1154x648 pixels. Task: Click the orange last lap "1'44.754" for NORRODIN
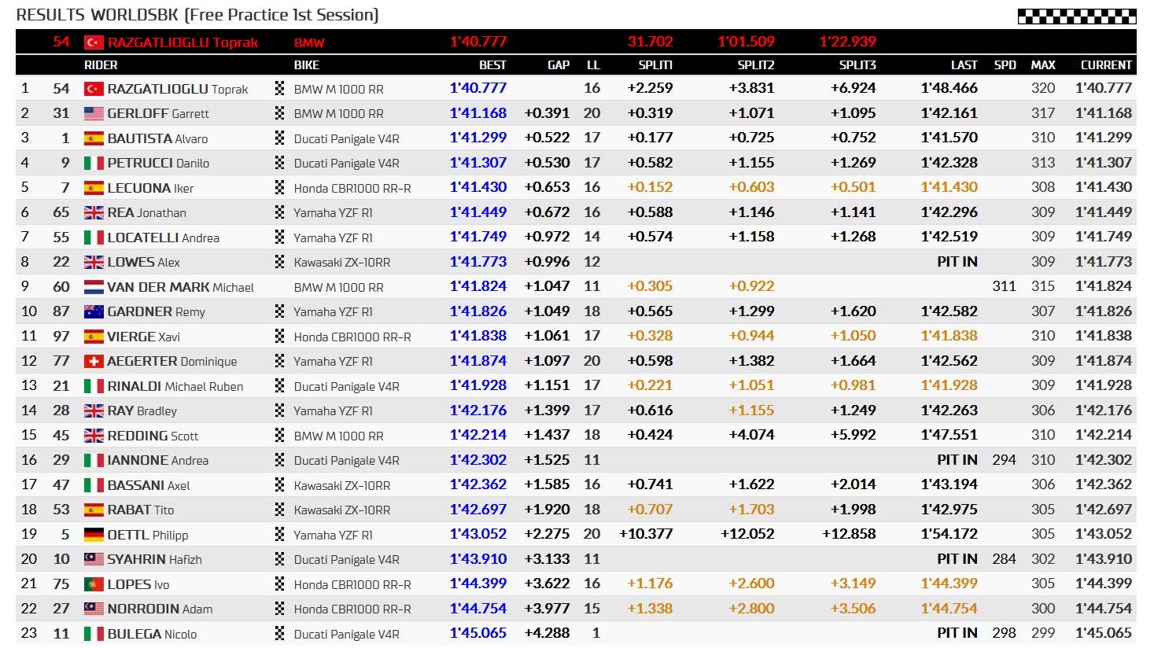coord(949,609)
